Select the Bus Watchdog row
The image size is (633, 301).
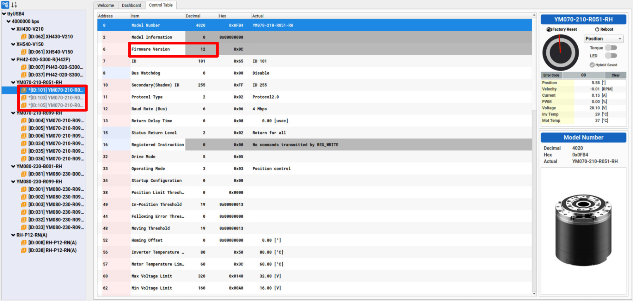pyautogui.click(x=315, y=73)
